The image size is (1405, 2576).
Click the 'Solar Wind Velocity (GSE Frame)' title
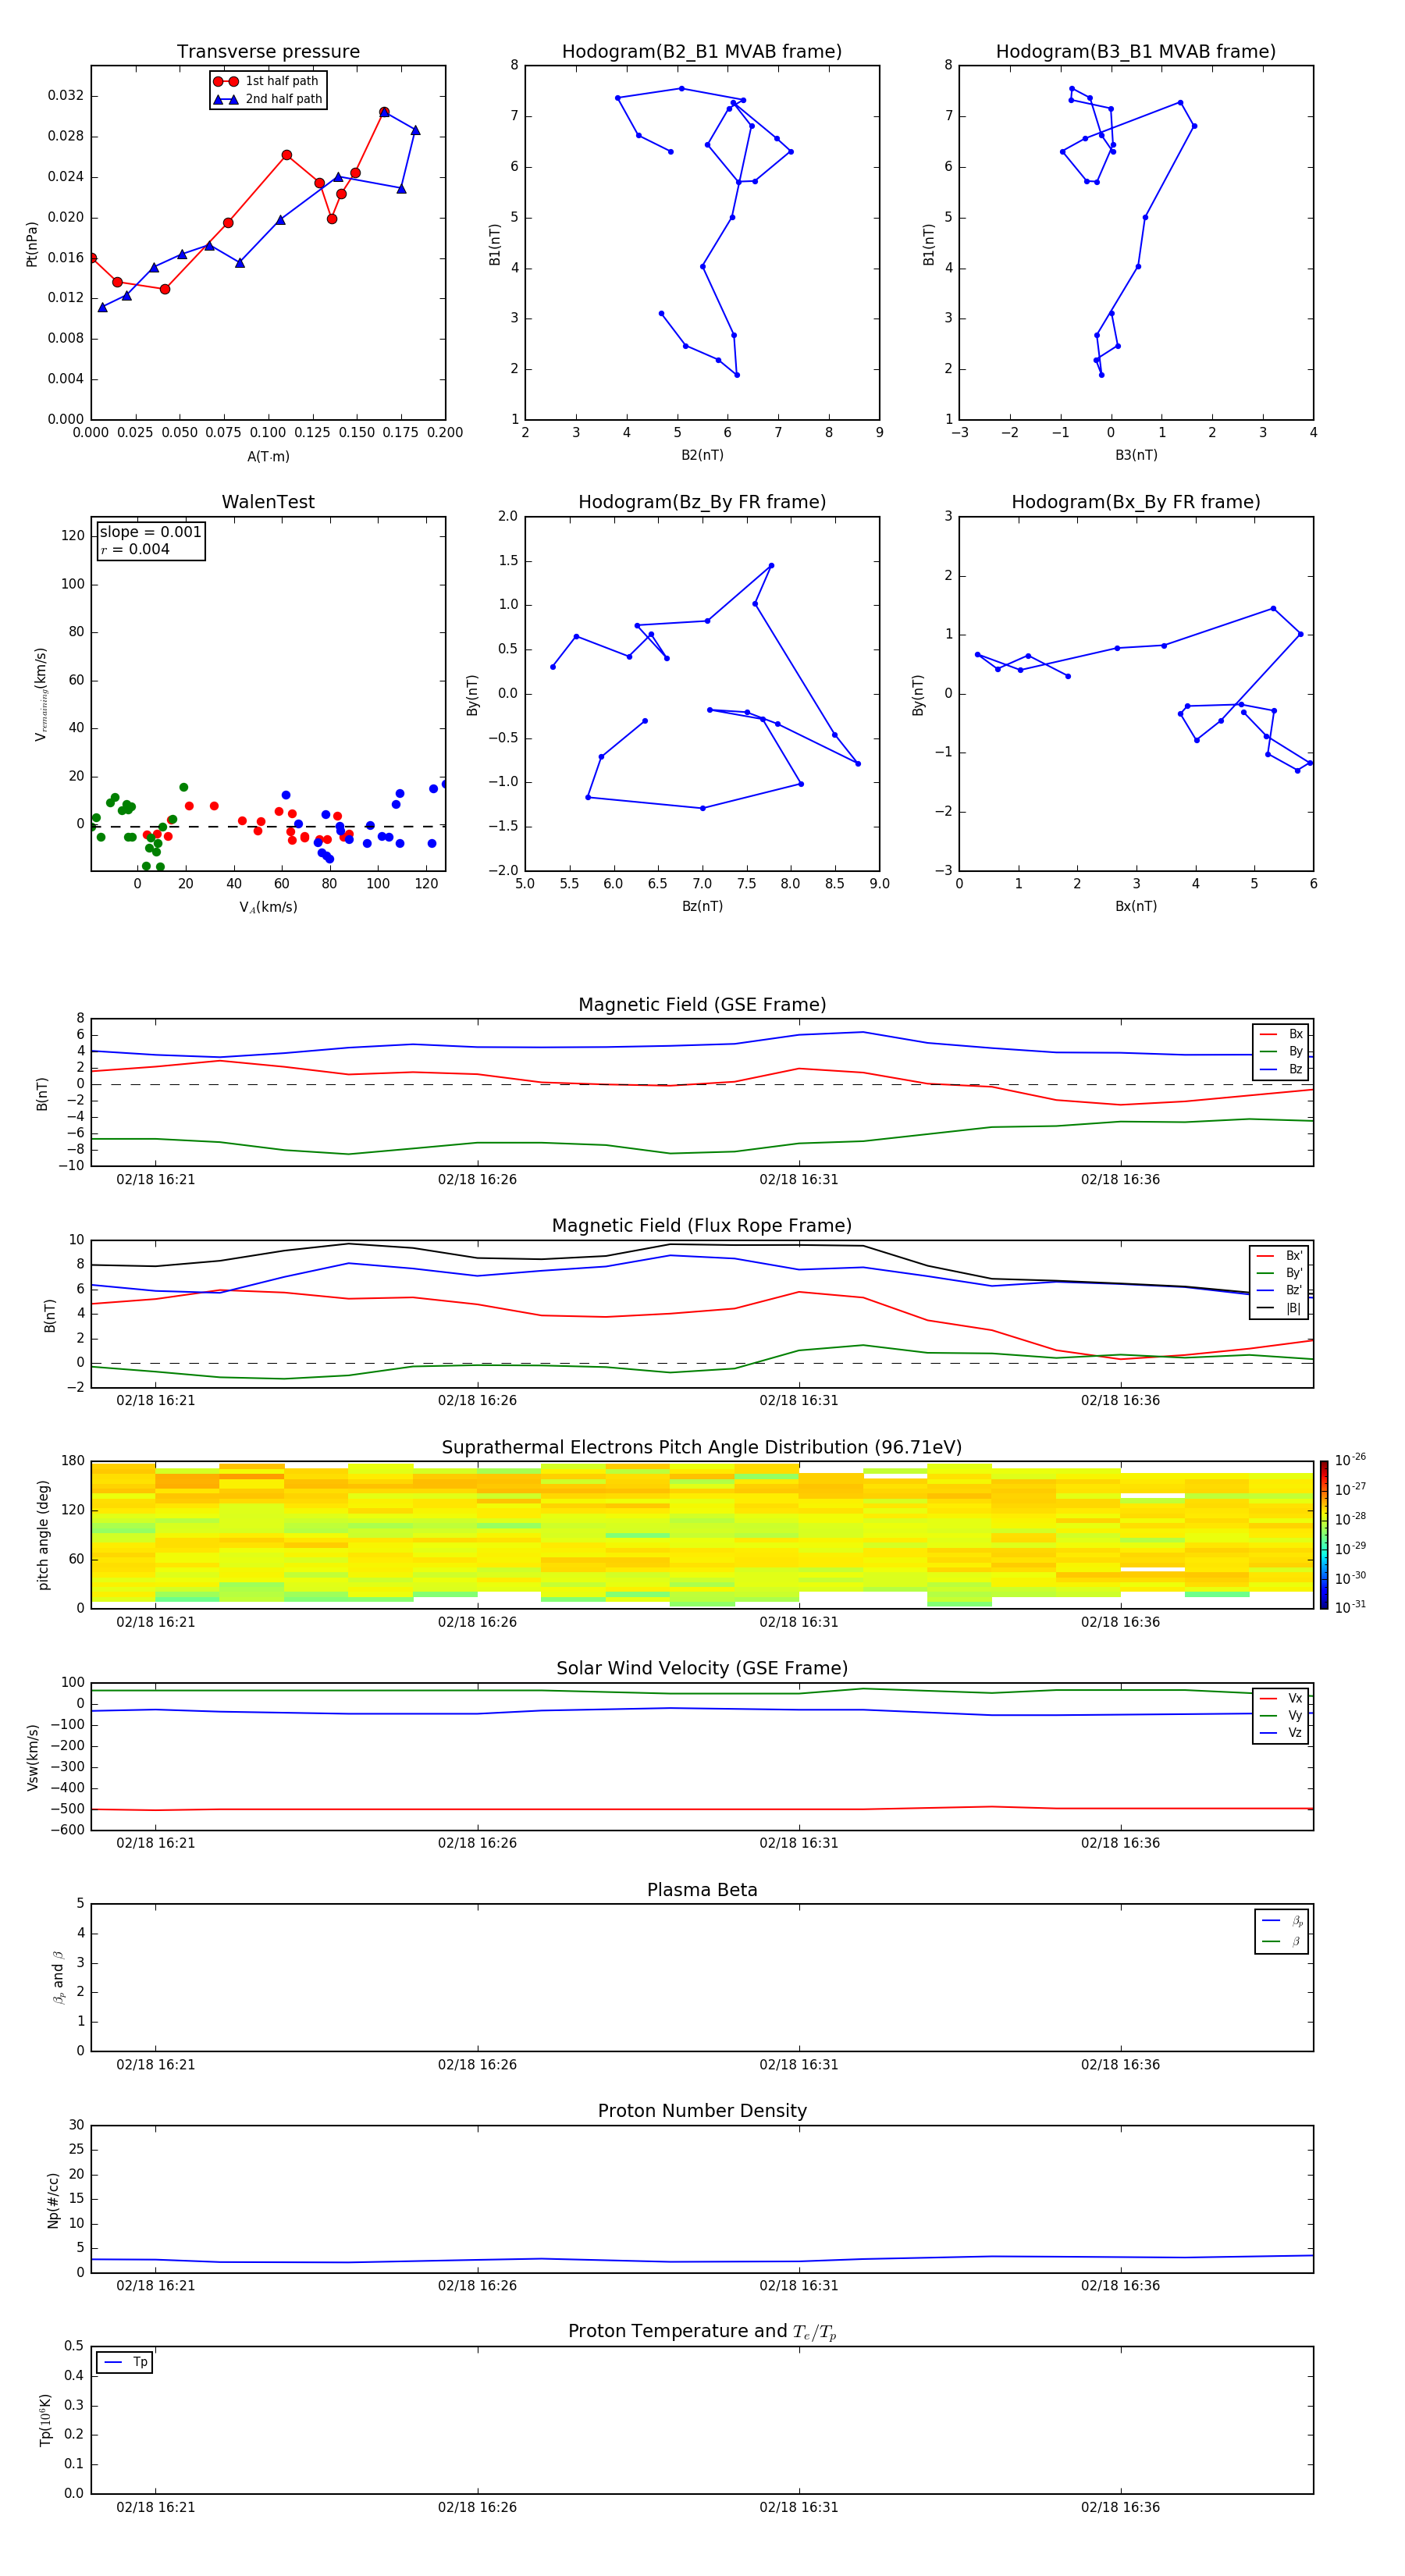(x=702, y=1668)
